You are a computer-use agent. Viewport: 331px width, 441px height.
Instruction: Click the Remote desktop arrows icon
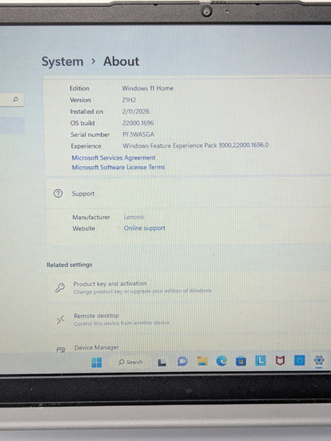pos(60,319)
